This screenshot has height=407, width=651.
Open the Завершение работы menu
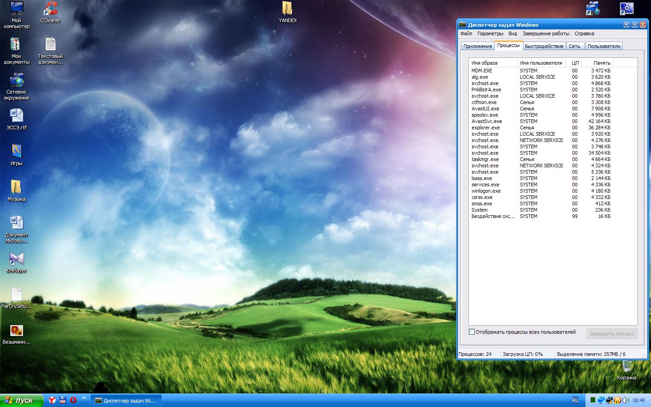click(546, 33)
